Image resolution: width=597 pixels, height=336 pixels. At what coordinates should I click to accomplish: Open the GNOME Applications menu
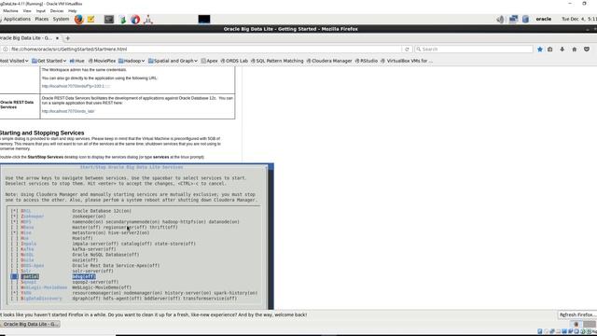coord(17,19)
